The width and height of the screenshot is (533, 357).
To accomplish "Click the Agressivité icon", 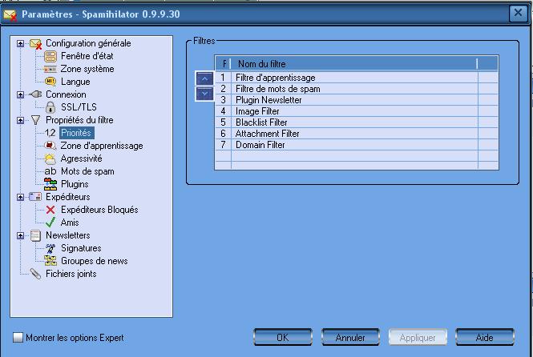I will (50, 158).
